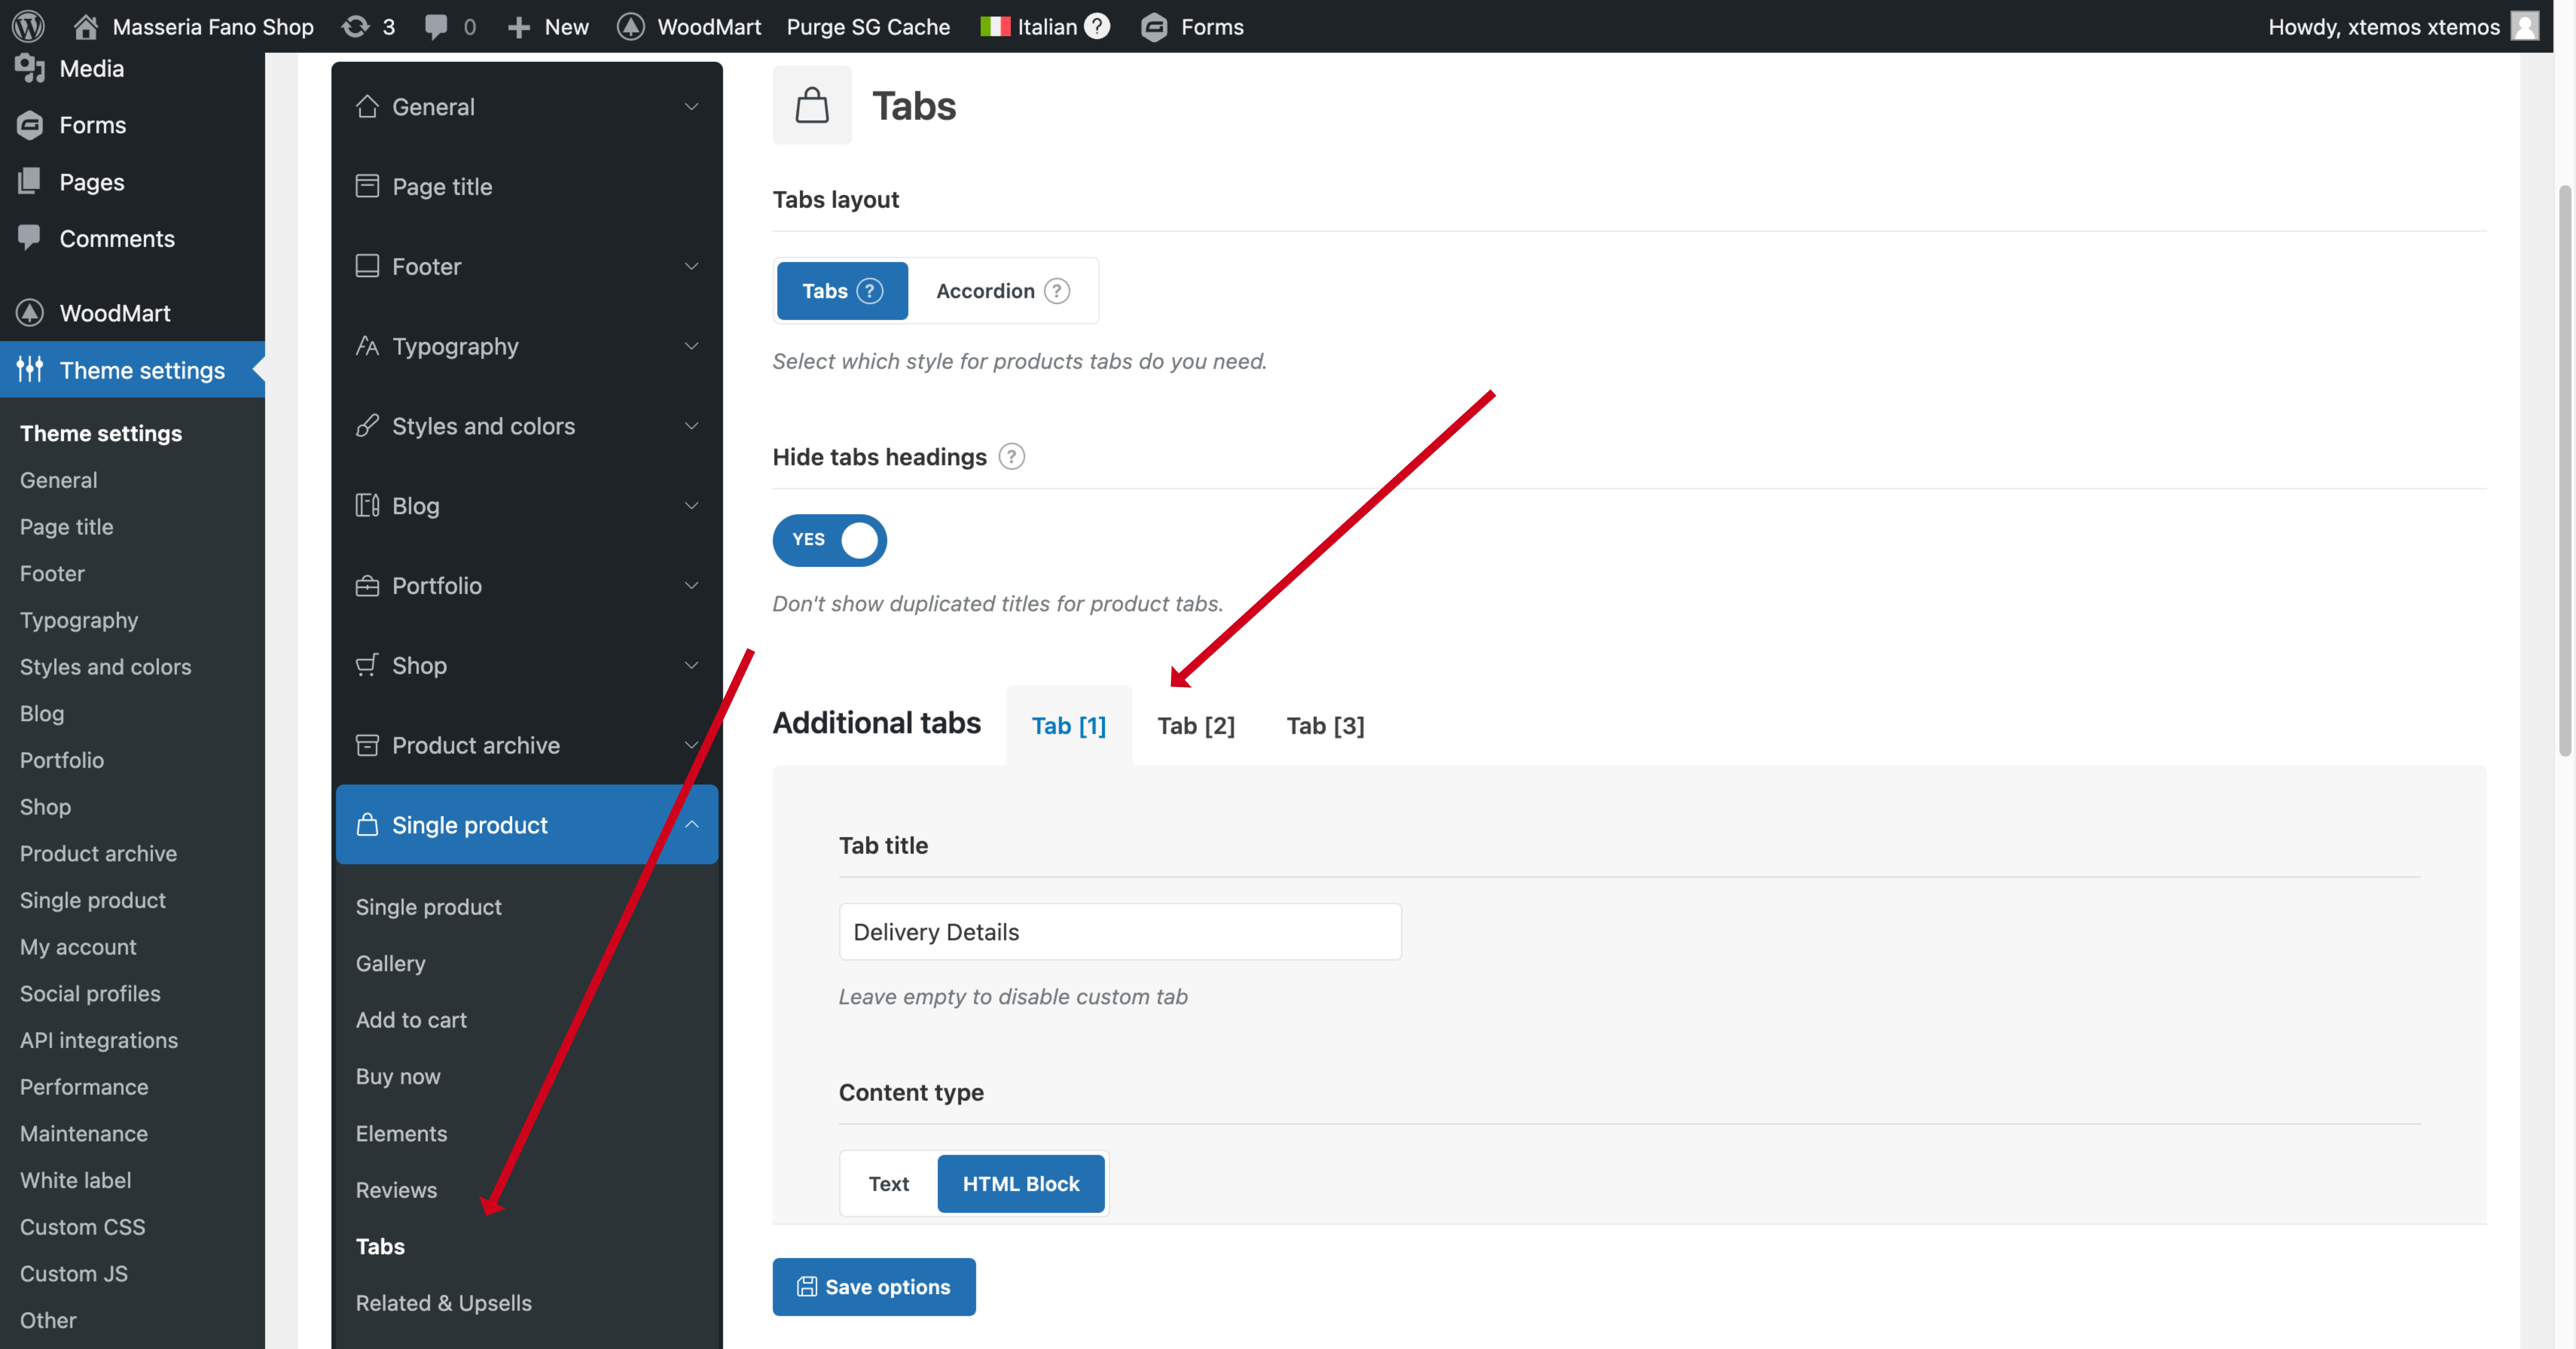Click the Save options button
This screenshot has height=1349, width=2576.
(874, 1287)
